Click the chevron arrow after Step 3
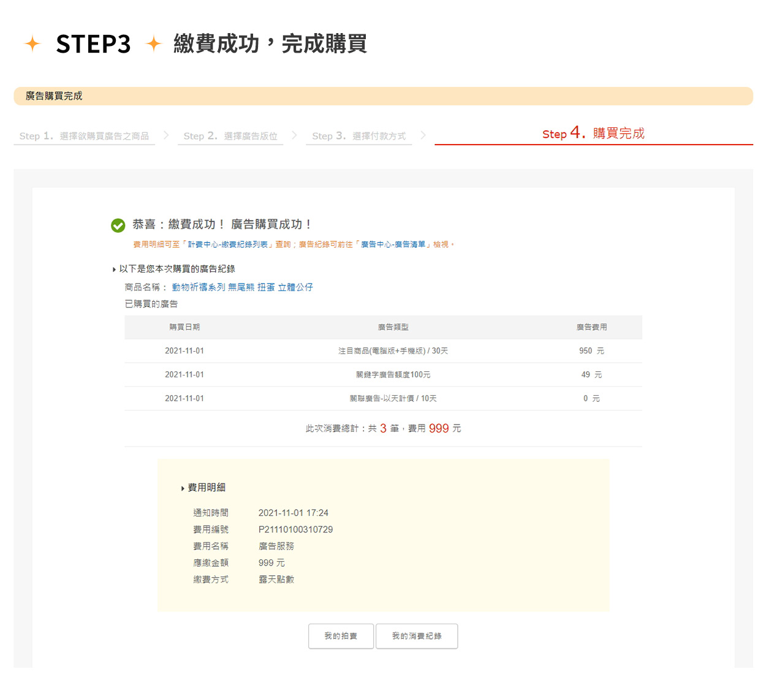The width and height of the screenshot is (766, 680). [x=423, y=135]
